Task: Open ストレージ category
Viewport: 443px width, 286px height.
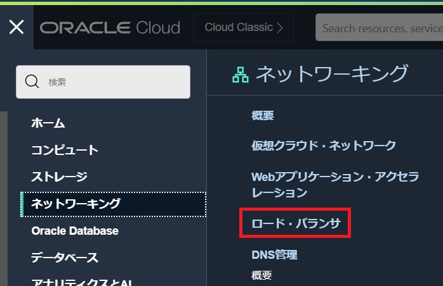Action: point(59,177)
